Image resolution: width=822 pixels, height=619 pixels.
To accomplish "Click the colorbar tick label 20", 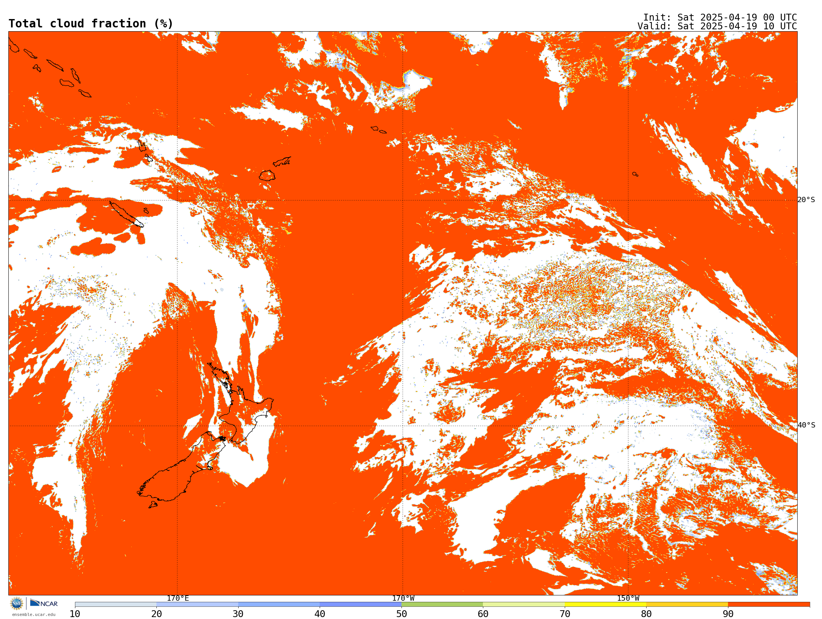I will coord(156,614).
